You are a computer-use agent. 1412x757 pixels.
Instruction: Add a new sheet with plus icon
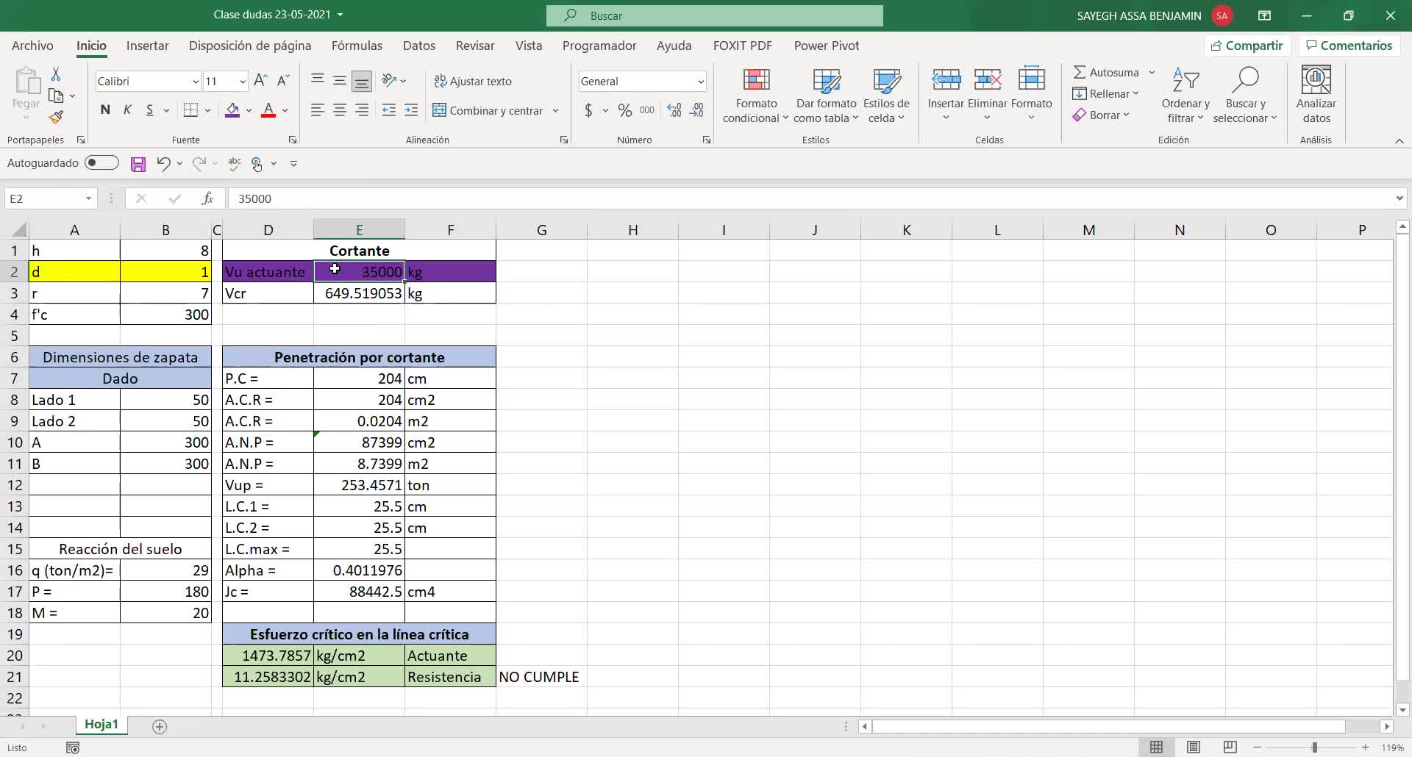pyautogui.click(x=160, y=726)
